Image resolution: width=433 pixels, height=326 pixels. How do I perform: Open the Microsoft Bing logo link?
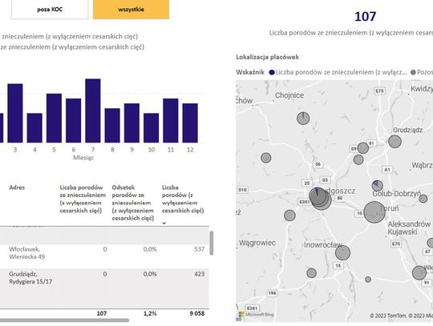pyautogui.click(x=256, y=315)
